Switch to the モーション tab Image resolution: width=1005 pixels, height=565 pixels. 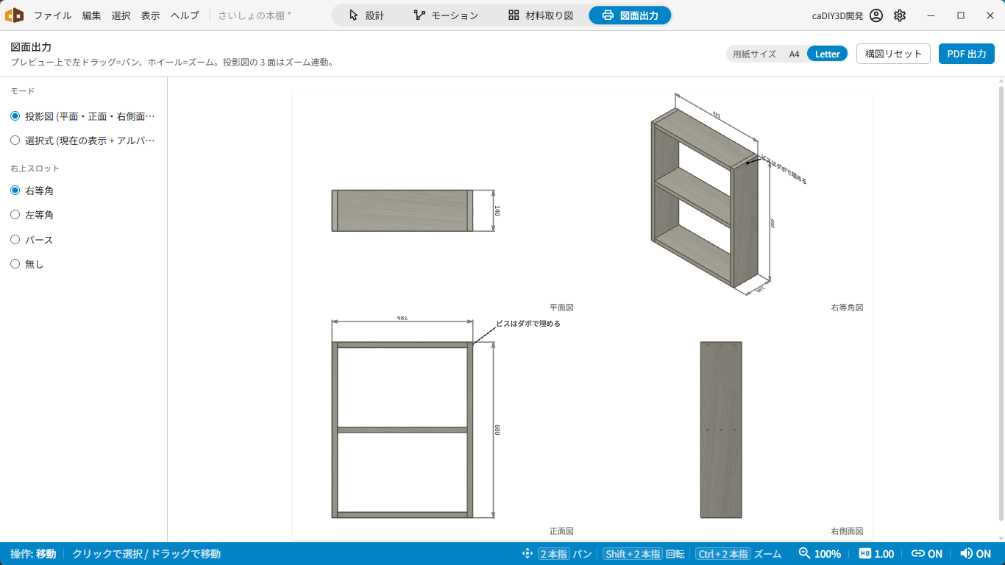[446, 15]
